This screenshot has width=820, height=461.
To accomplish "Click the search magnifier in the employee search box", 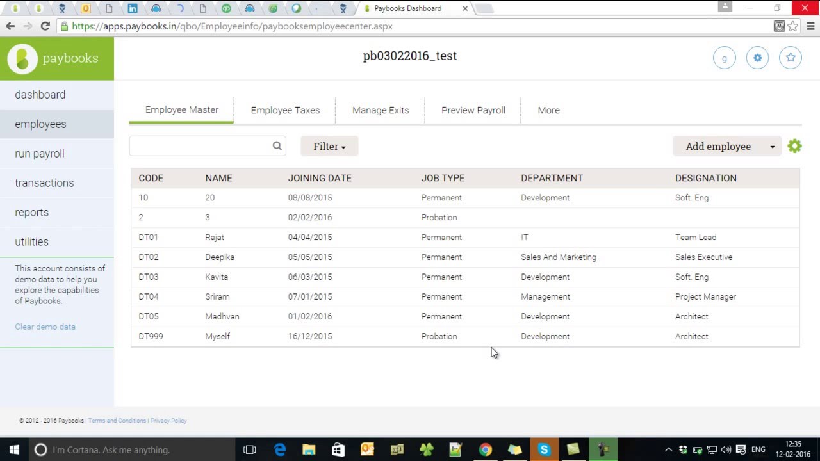I will pos(277,145).
